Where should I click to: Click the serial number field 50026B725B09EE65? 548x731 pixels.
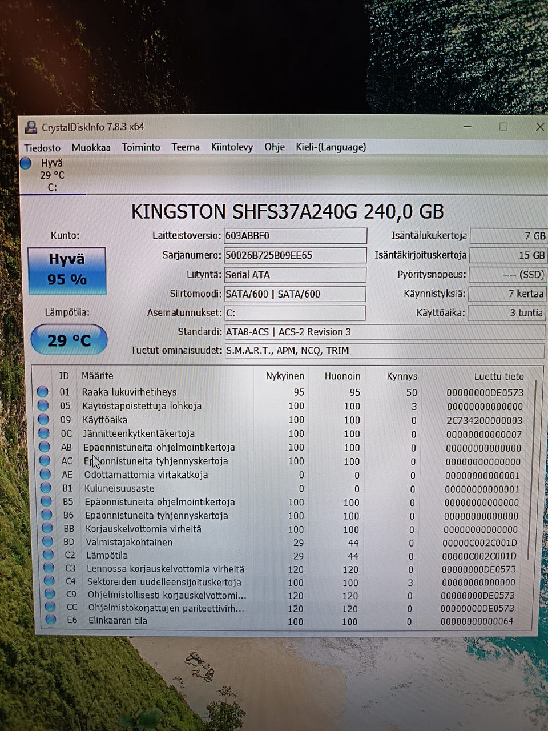point(295,255)
